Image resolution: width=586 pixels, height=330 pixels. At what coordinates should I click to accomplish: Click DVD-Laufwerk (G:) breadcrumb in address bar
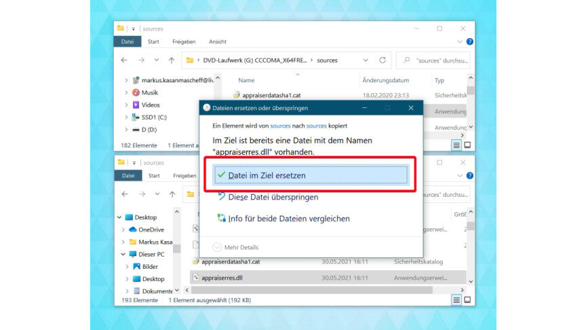255,60
